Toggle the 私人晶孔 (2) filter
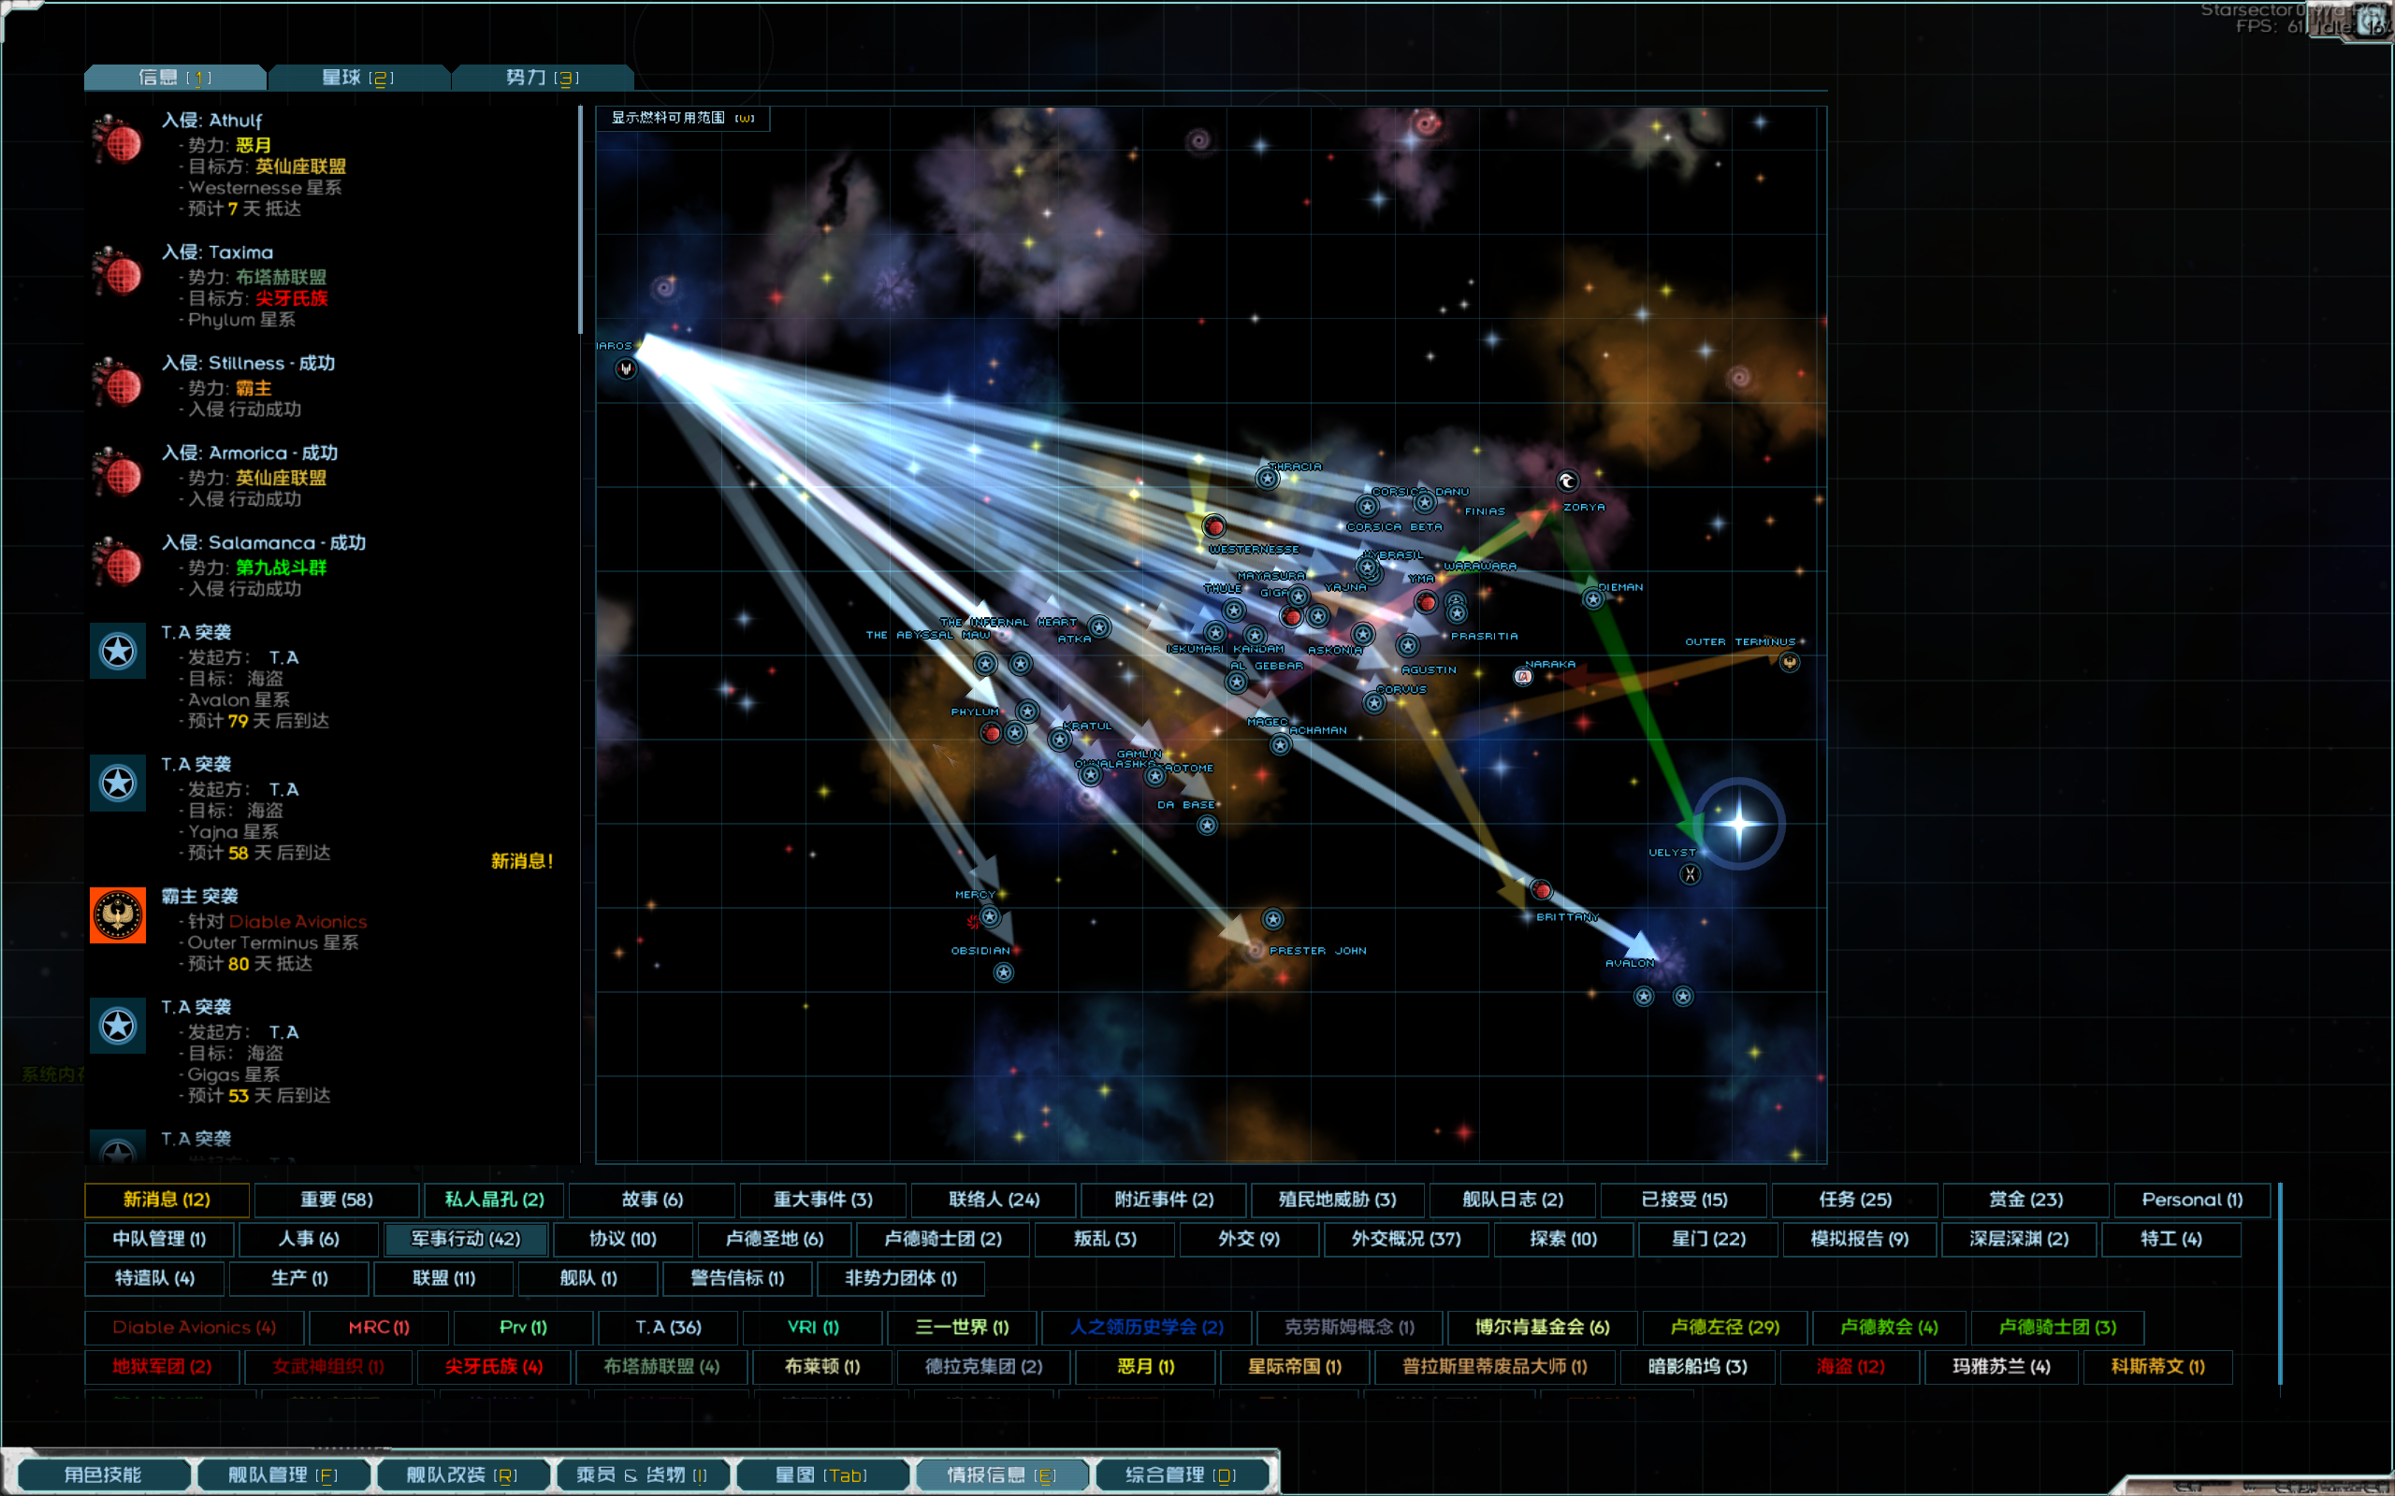This screenshot has height=1496, width=2395. 494,1200
